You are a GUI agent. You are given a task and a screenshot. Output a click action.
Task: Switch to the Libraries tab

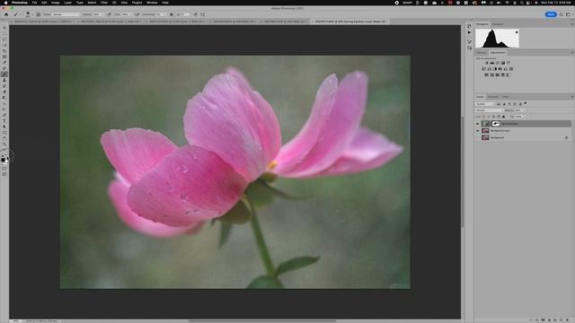coord(481,53)
